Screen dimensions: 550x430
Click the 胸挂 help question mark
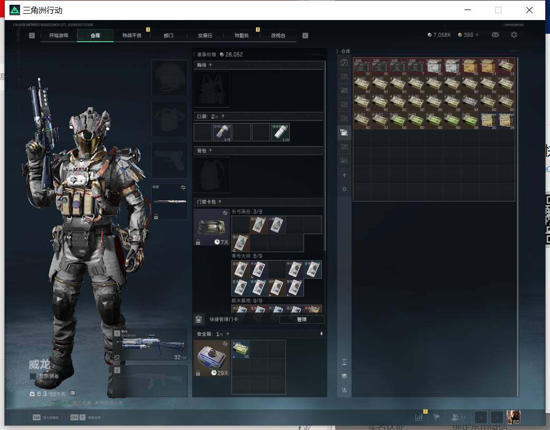(x=210, y=65)
